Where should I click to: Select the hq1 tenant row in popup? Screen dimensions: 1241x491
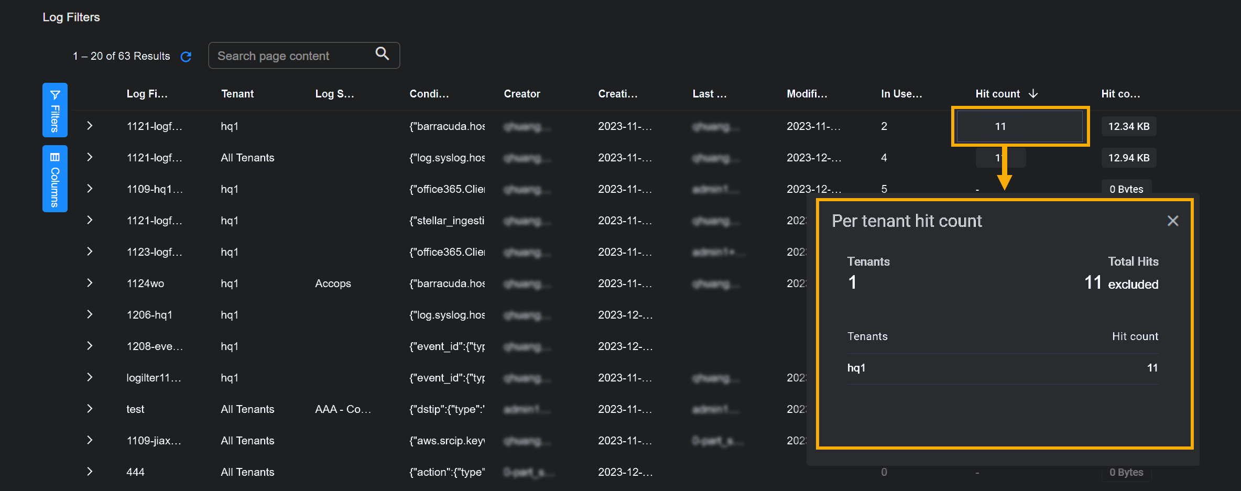coord(1002,368)
